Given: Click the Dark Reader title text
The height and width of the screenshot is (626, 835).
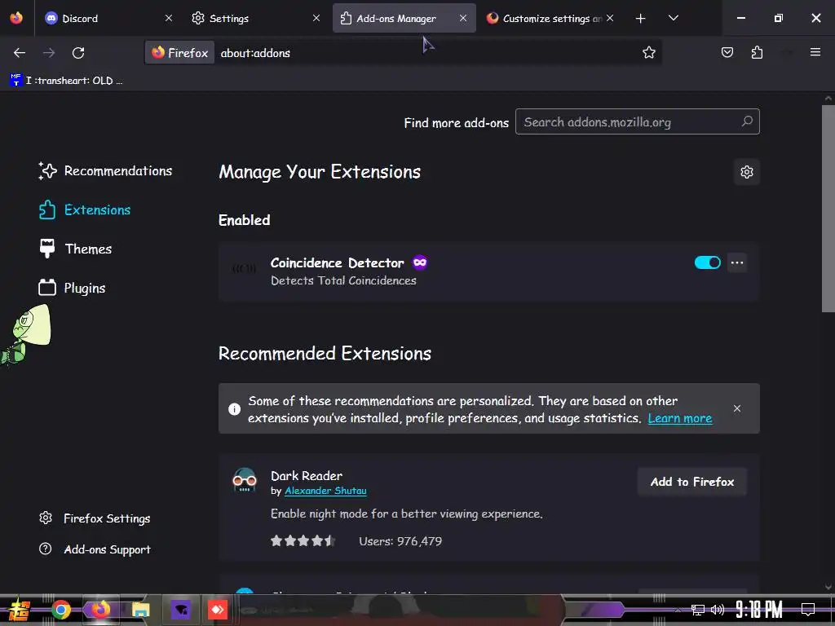Looking at the screenshot, I should [x=307, y=476].
